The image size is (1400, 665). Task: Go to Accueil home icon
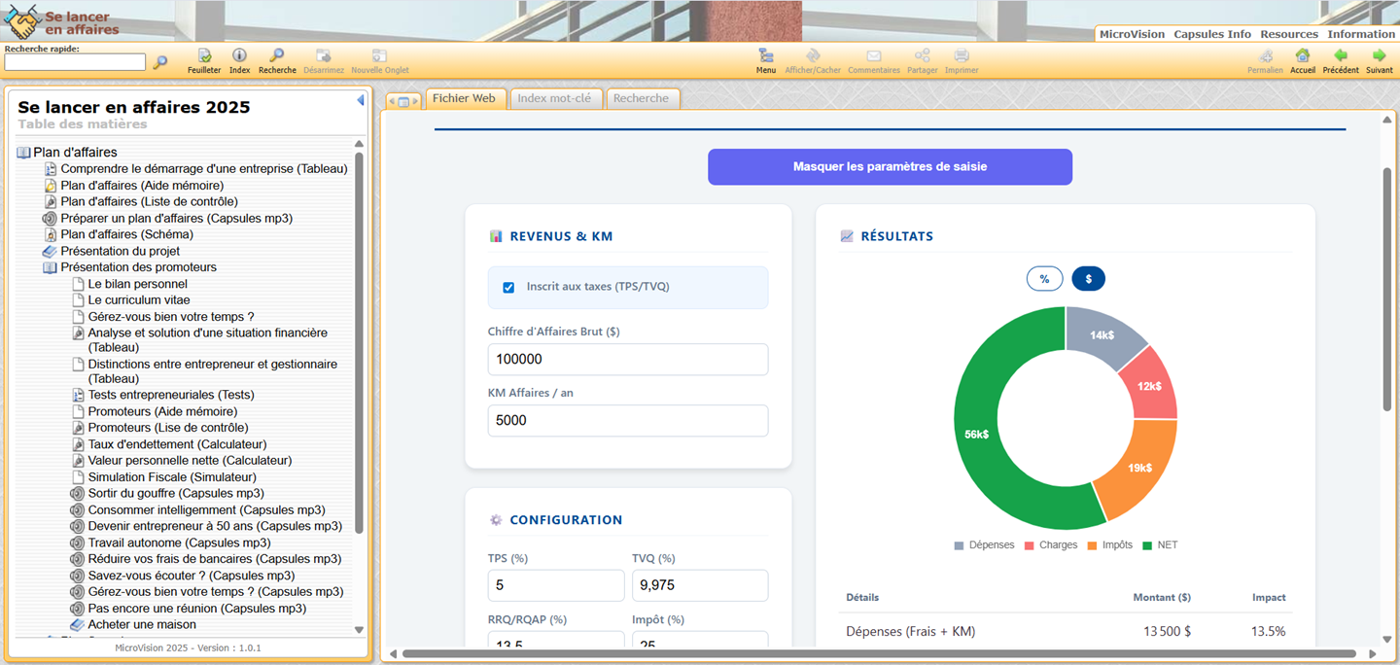(1302, 57)
